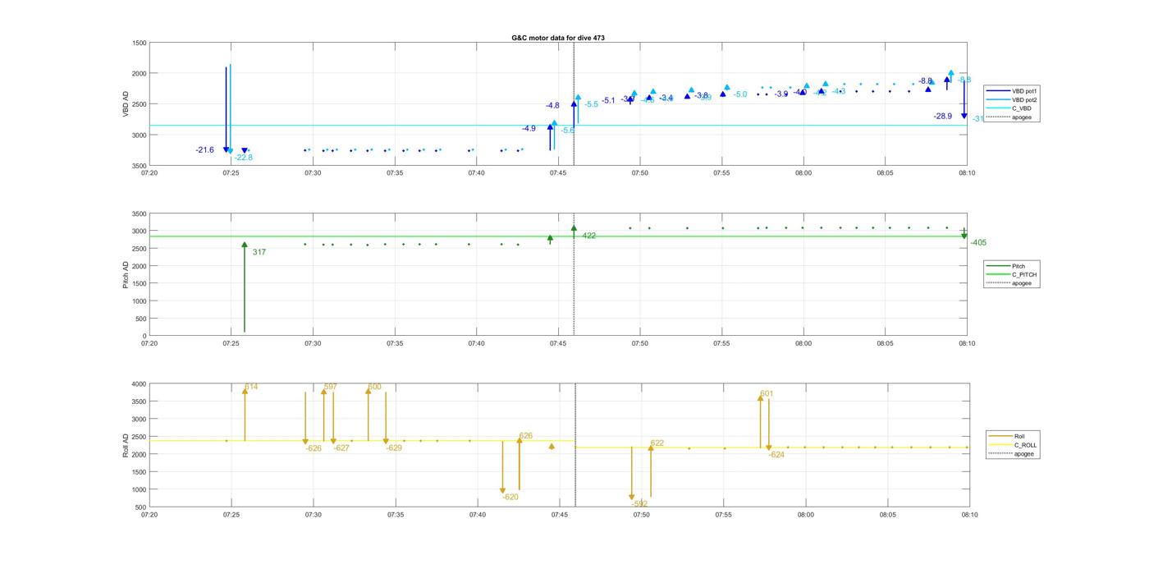Click the '-624' roll move label
Viewport: 1149px width, 569px height.
click(776, 455)
